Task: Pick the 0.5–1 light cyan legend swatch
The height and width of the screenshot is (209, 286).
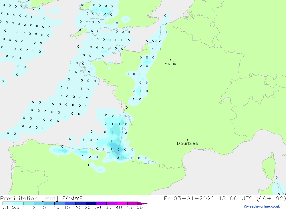Action: [x=18, y=203]
